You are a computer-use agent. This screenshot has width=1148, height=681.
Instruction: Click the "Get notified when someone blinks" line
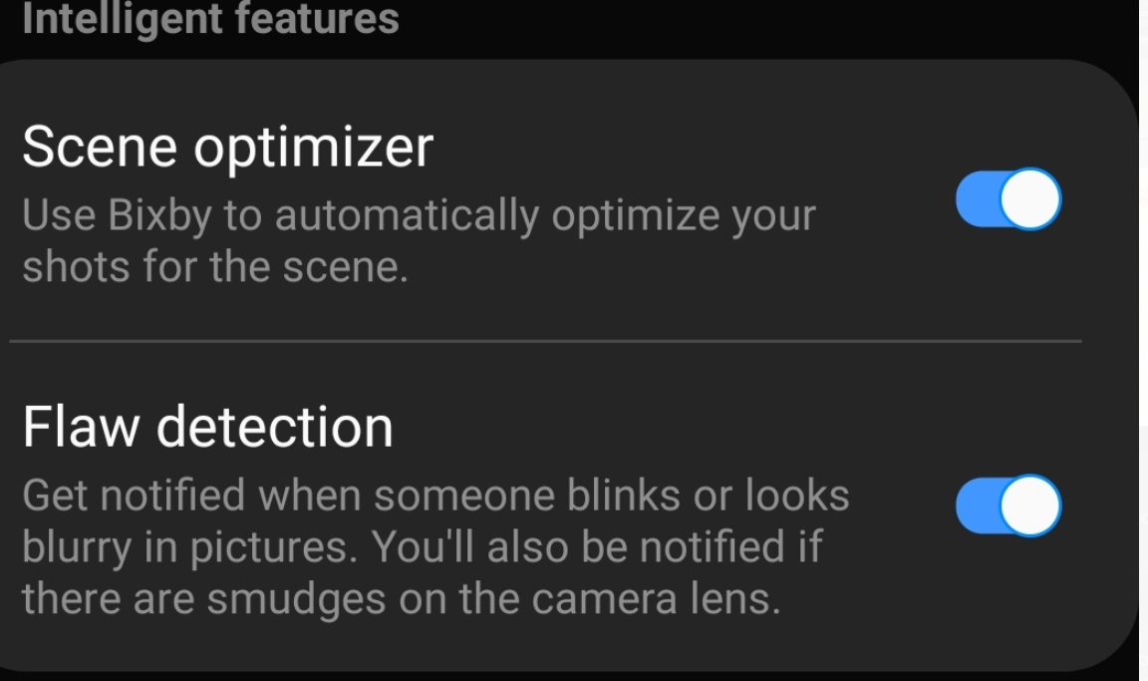coord(435,496)
